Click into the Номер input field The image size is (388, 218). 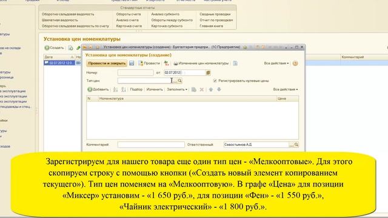click(136, 73)
